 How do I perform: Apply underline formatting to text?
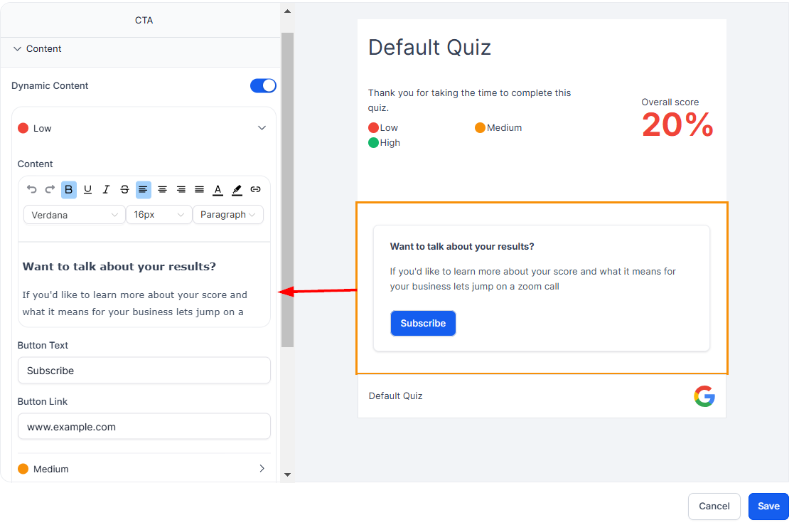click(87, 189)
